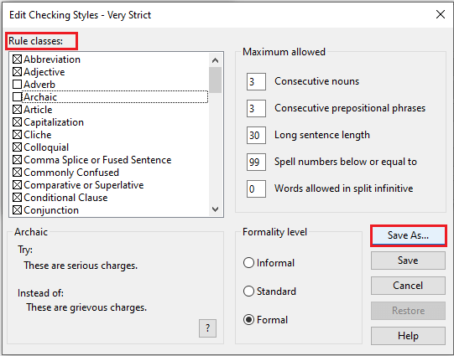Screen dimensions: 454x356
Task: Toggle the Cliche checkbox
Action: (x=17, y=135)
